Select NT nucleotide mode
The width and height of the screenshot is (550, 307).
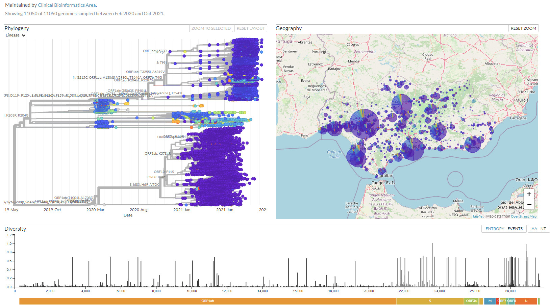[543, 229]
